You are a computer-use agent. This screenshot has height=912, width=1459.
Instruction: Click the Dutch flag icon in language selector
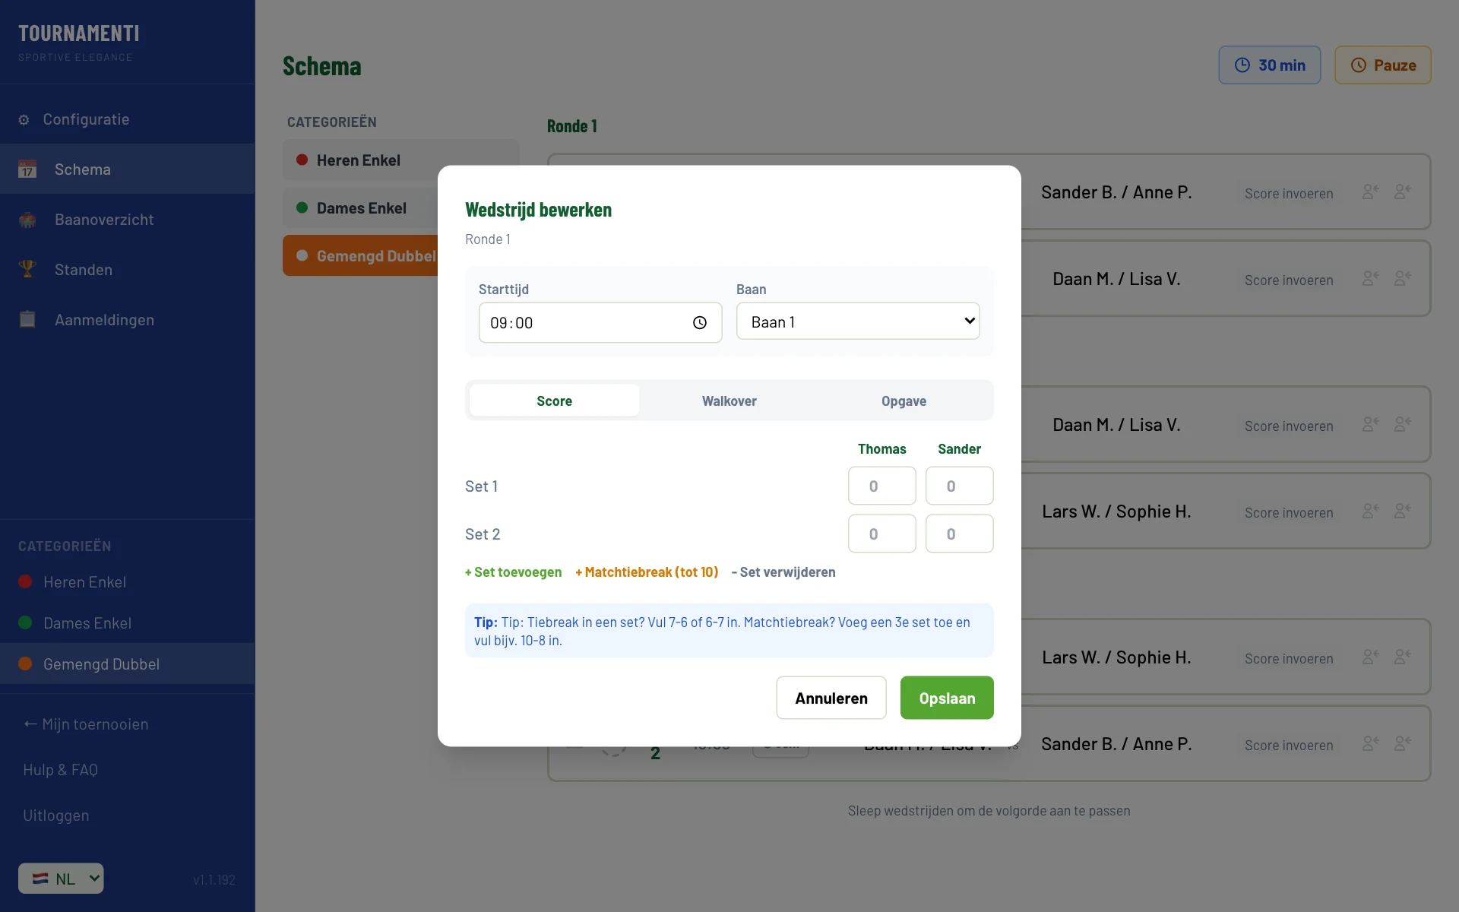pyautogui.click(x=40, y=879)
